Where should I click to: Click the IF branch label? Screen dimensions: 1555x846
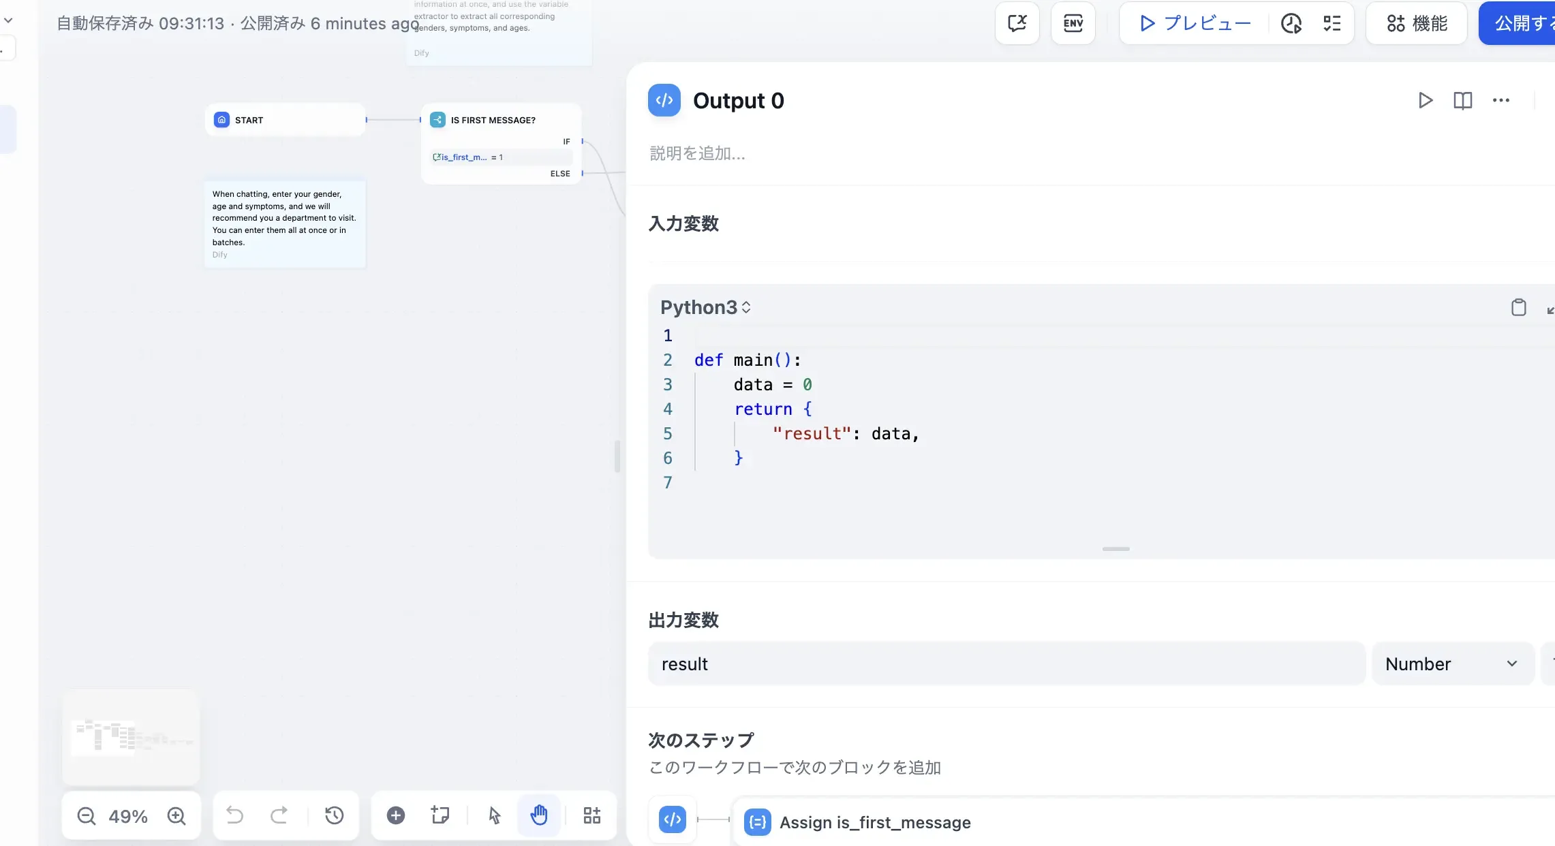coord(566,142)
